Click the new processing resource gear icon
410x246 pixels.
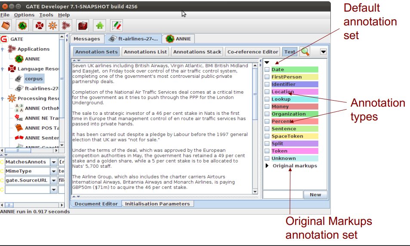(x=52, y=26)
